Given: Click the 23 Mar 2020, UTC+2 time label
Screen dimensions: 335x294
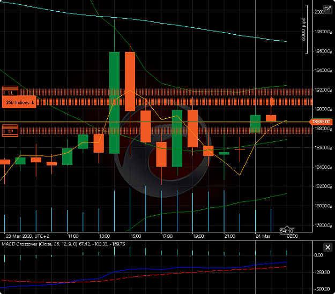Looking at the screenshot, I should 27,236.
